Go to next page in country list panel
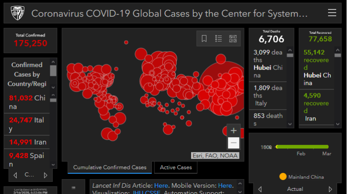347x194 pixels. click(x=45, y=175)
